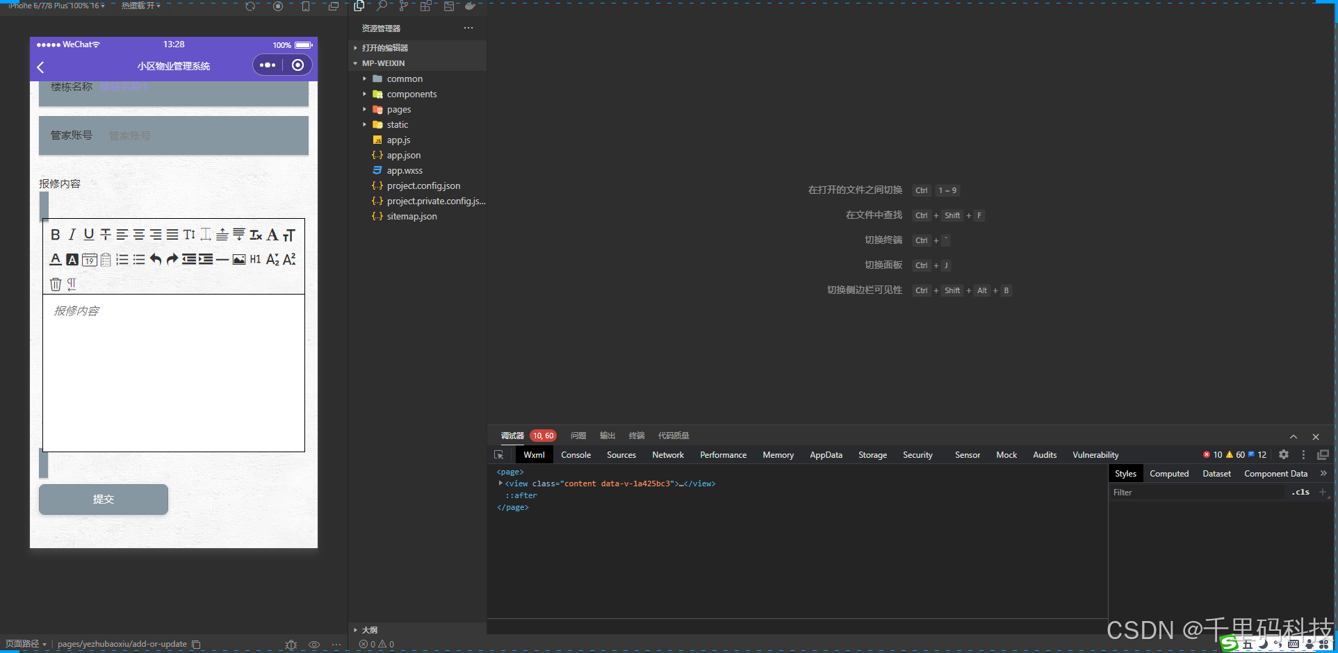This screenshot has height=653, width=1338.
Task: Set text color with the underlined A icon
Action: 56,259
